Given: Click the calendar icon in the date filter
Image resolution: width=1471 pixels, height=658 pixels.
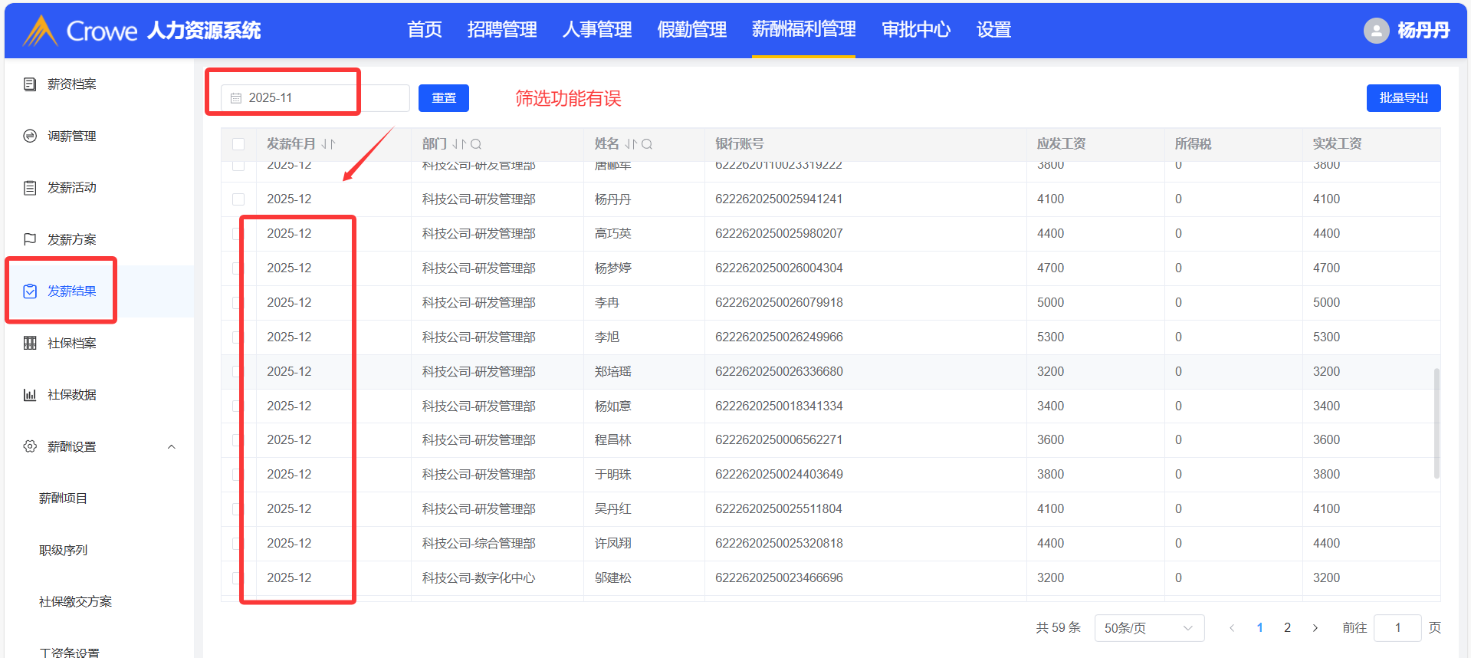Looking at the screenshot, I should pos(236,98).
